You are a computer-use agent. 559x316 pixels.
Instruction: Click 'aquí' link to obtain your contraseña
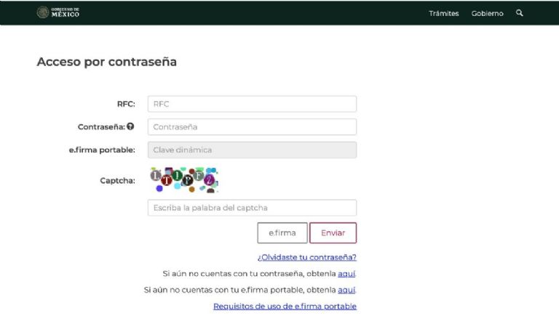346,274
